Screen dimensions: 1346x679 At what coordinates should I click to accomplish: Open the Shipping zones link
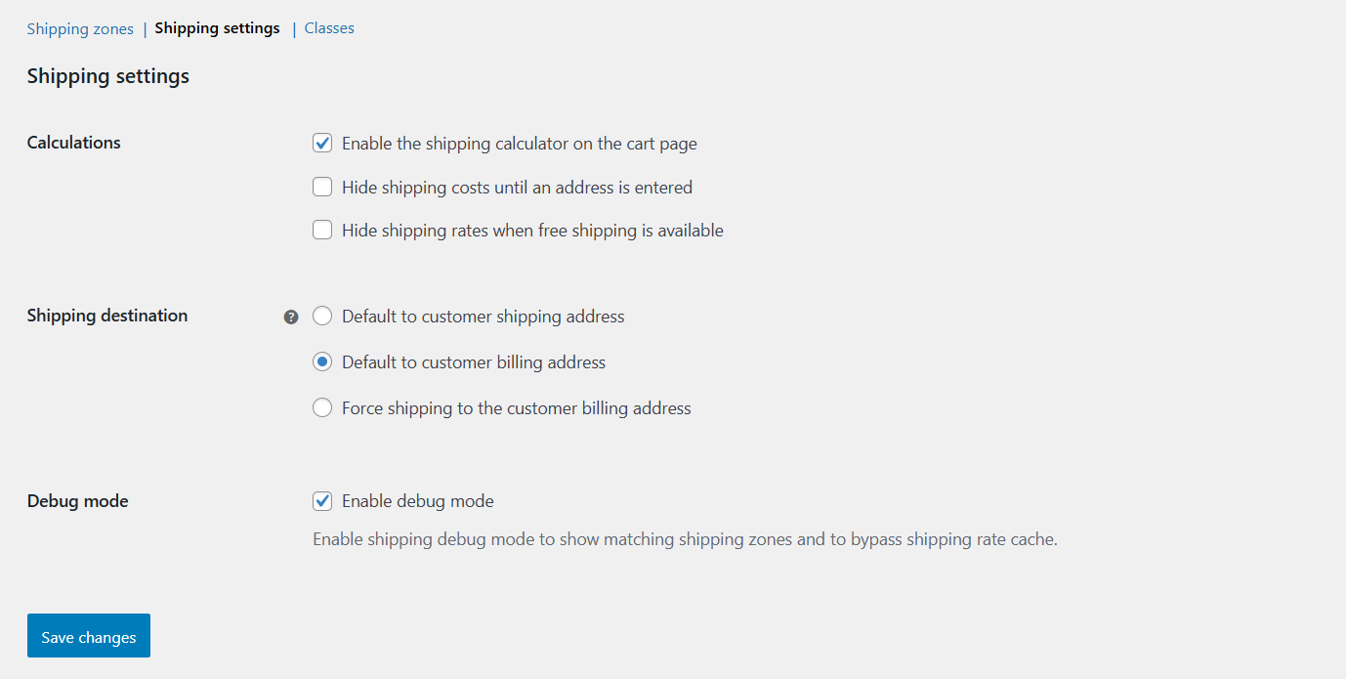click(80, 29)
